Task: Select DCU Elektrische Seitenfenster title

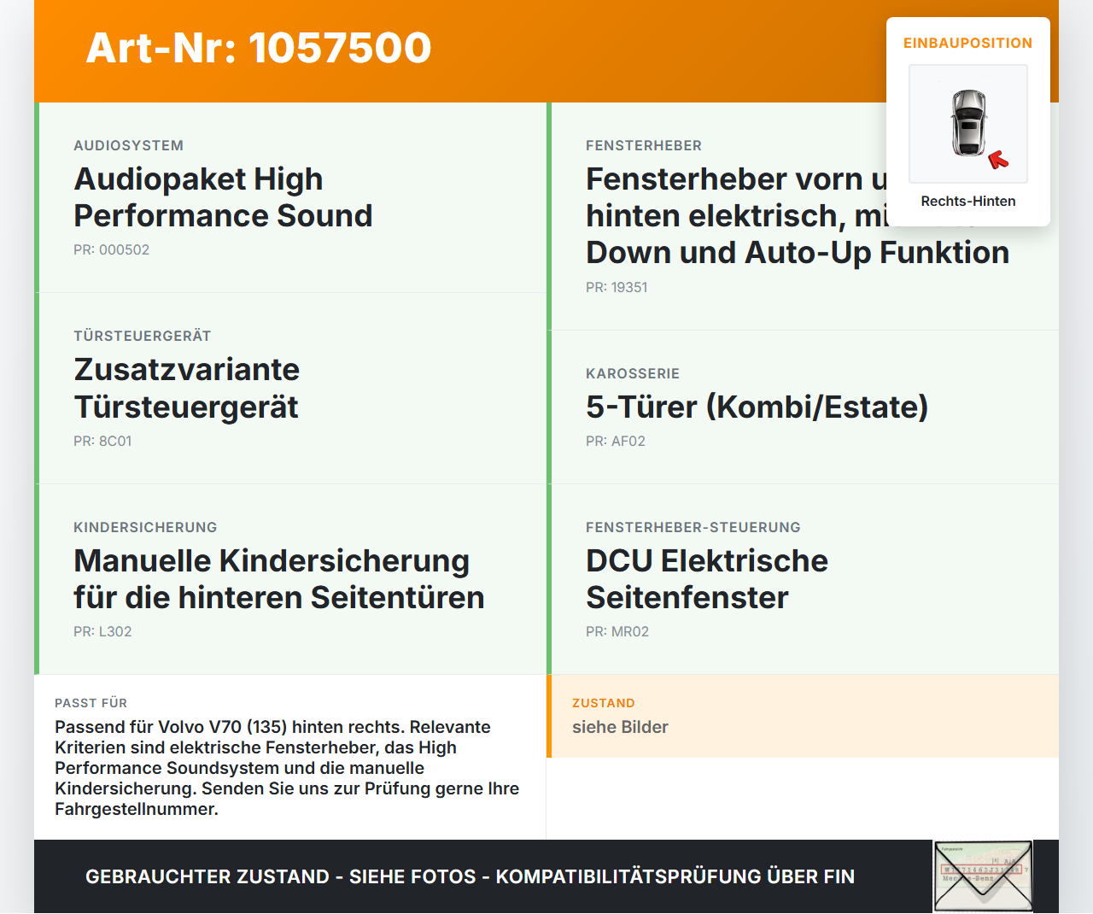Action: coord(707,579)
